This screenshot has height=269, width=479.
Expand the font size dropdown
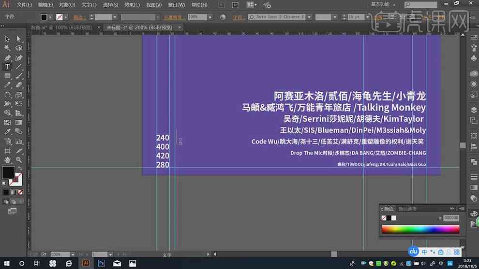tap(368, 17)
